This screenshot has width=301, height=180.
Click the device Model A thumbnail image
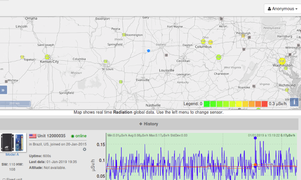[13, 142]
